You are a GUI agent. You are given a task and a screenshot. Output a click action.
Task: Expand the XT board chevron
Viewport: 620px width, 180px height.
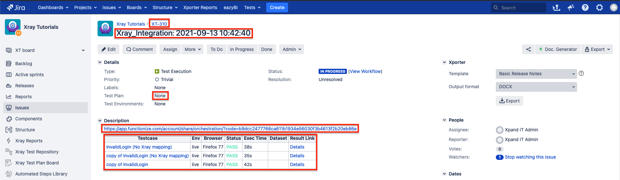click(x=83, y=50)
